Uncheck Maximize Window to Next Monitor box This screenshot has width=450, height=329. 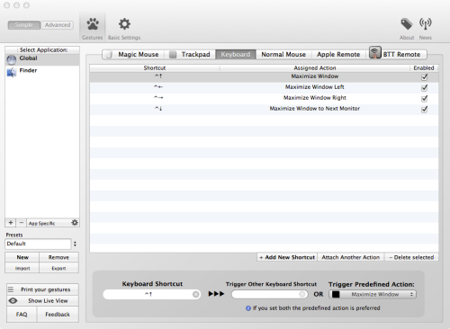tap(424, 110)
